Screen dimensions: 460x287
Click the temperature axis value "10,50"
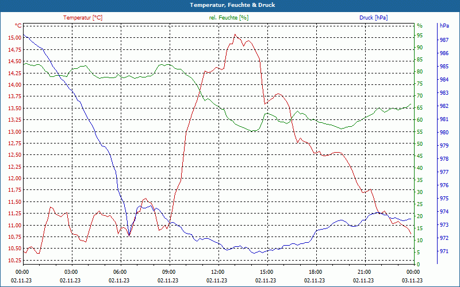(16, 249)
